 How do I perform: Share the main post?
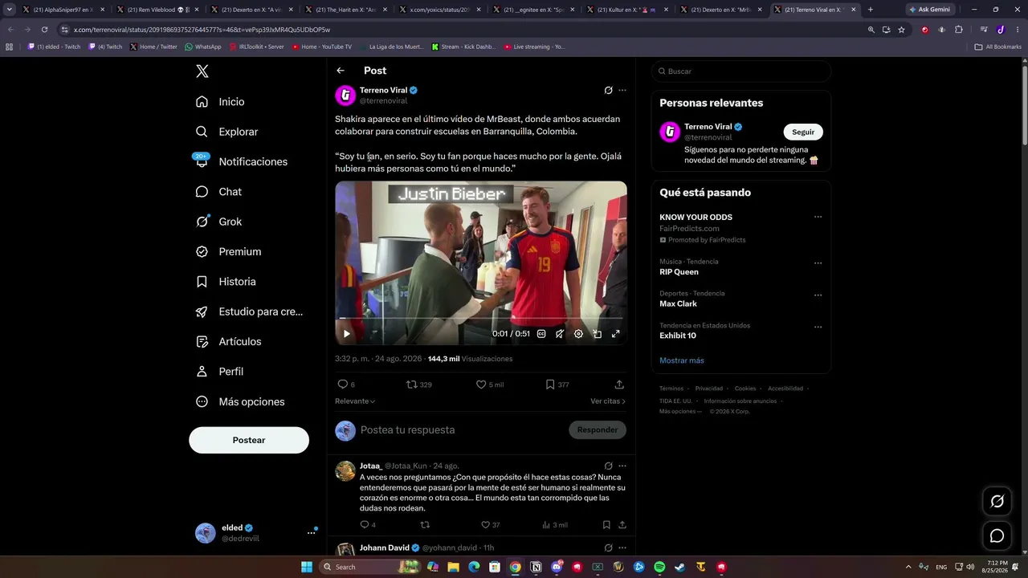coord(619,385)
